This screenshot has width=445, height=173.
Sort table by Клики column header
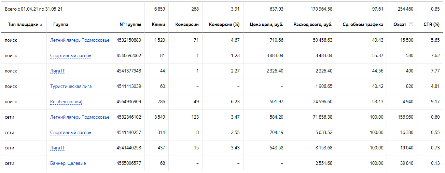coord(158,25)
